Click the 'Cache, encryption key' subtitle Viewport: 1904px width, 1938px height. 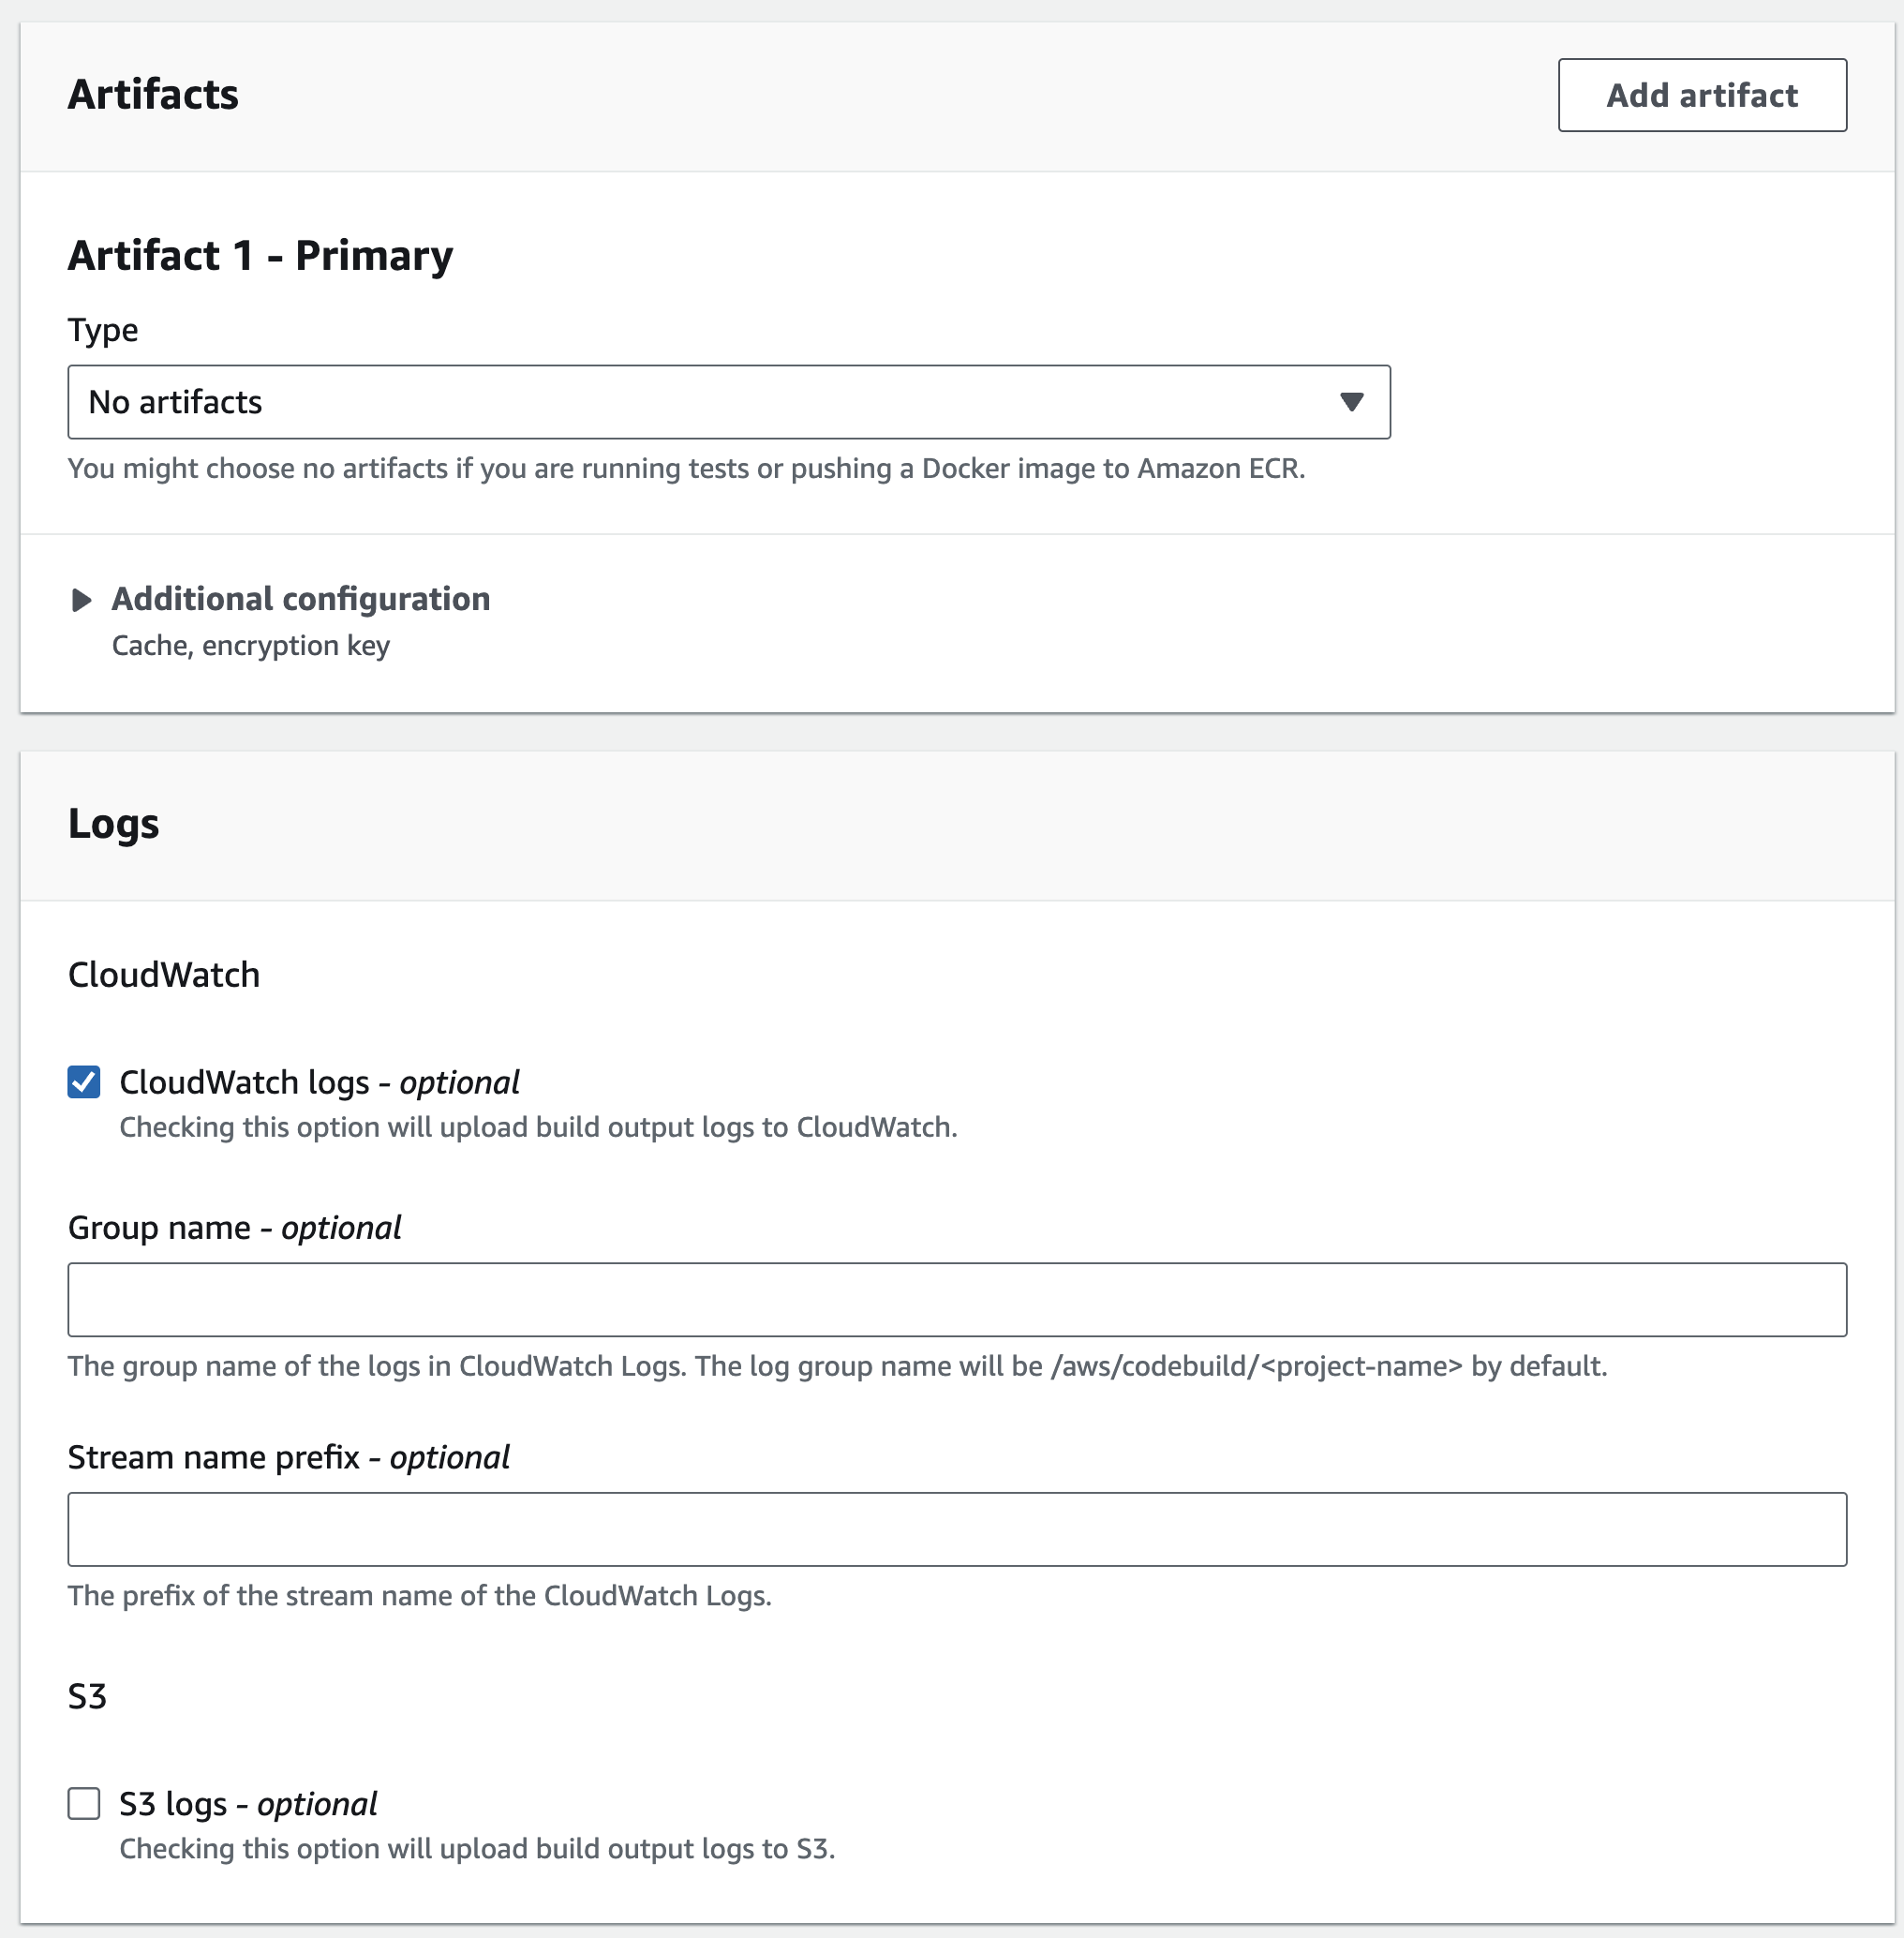pos(250,646)
